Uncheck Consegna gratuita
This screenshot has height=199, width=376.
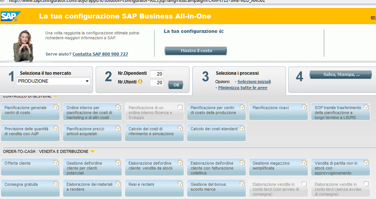pyautogui.click(x=56, y=184)
